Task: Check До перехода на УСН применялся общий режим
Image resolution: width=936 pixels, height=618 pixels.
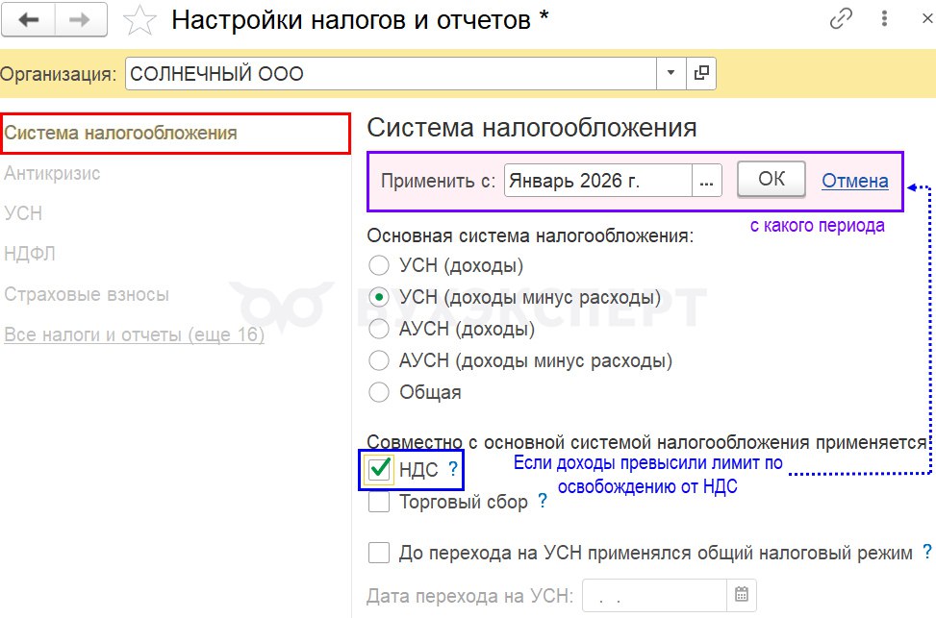Action: pyautogui.click(x=379, y=553)
